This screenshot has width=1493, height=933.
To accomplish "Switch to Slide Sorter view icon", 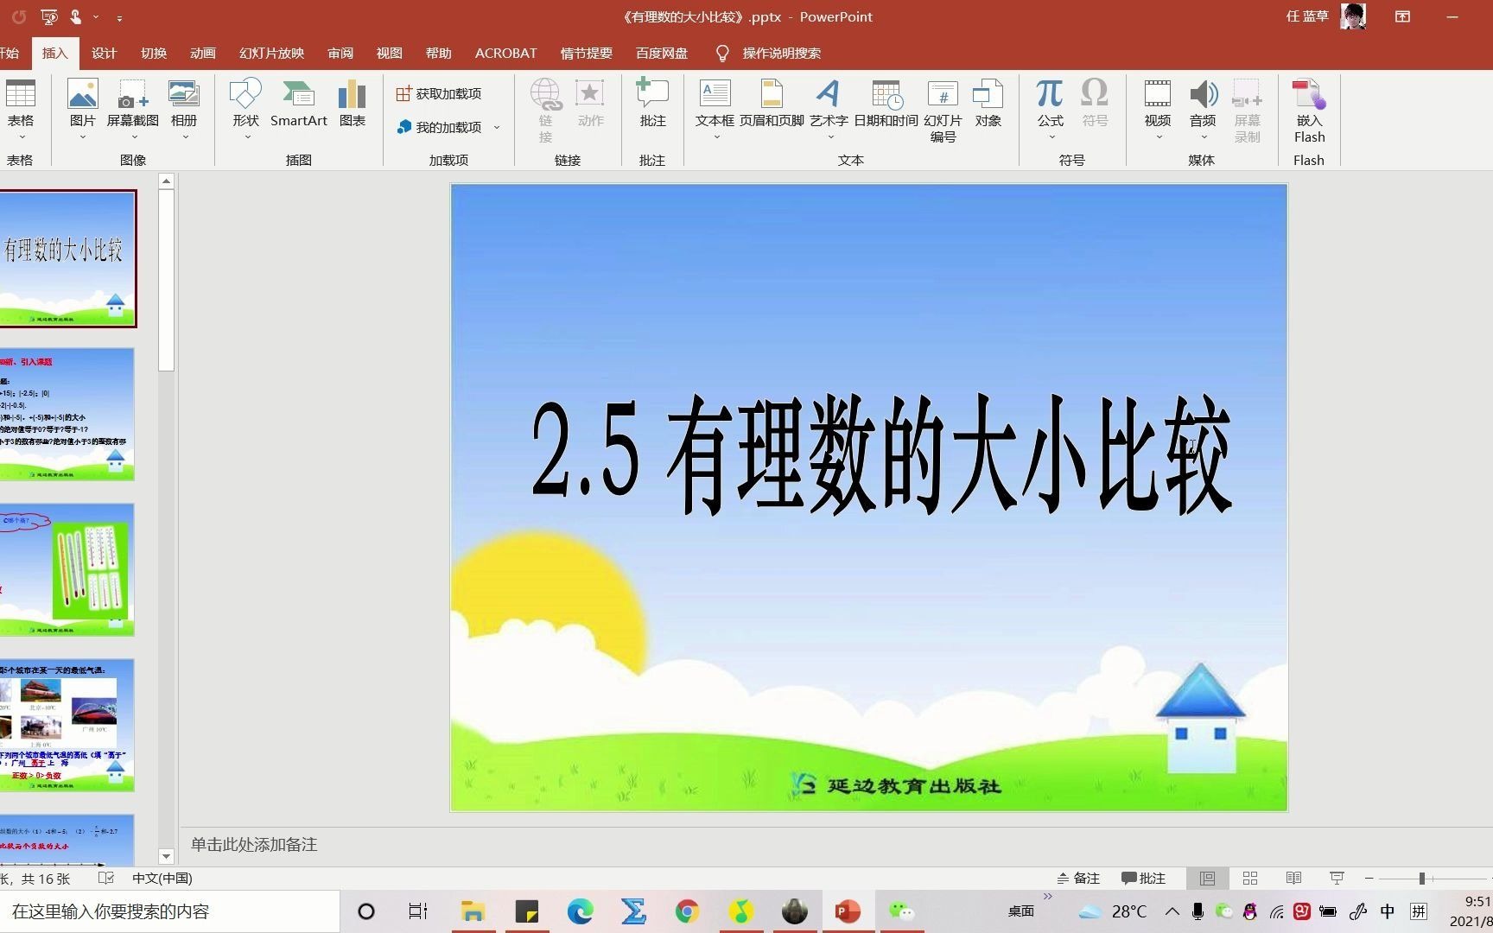I will 1249,878.
